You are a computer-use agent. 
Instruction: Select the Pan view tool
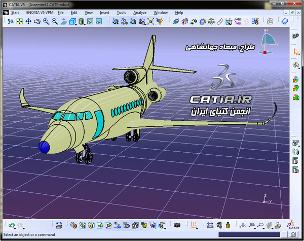click(28, 21)
